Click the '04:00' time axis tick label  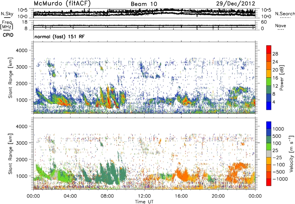(70, 196)
